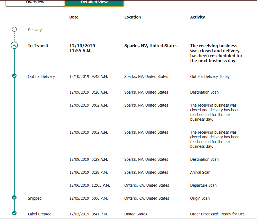Click Destination Scan activity for 8:20 A.M.
This screenshot has width=257, height=219.
pos(204,92)
